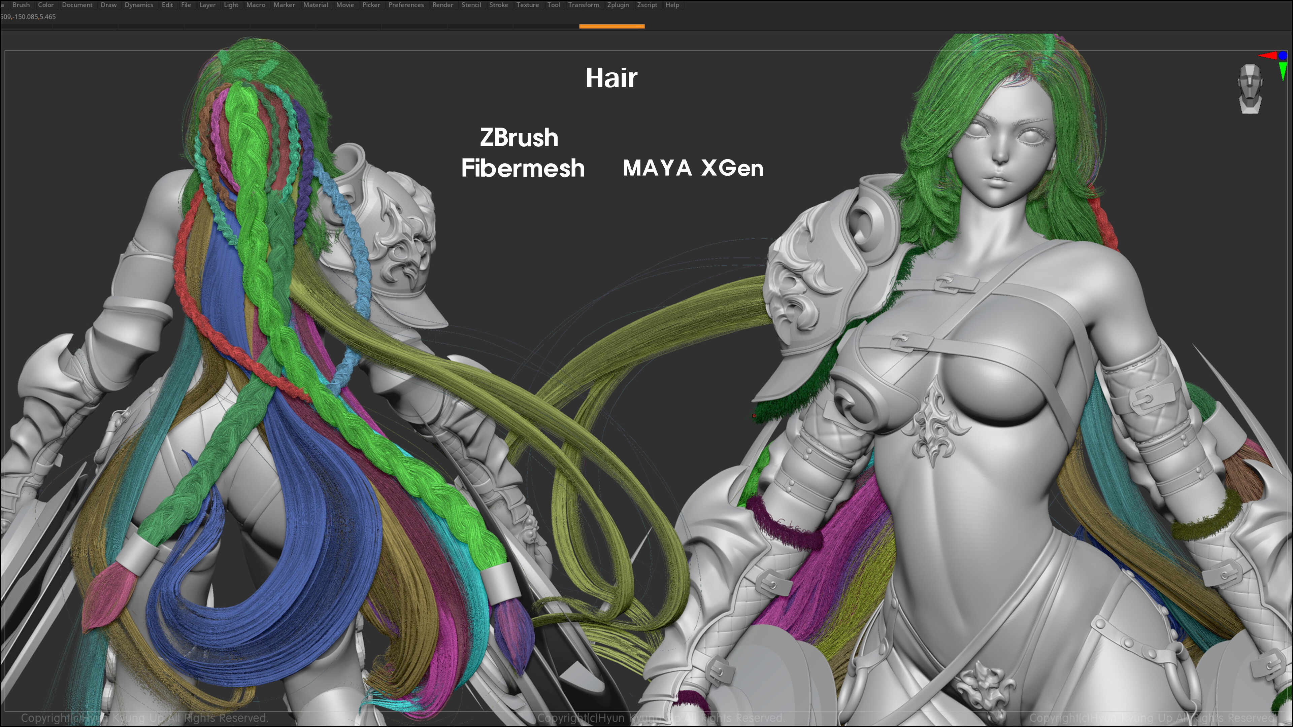Screen dimensions: 1293x727
Task: Open the Dynamics menu
Action: [139, 5]
